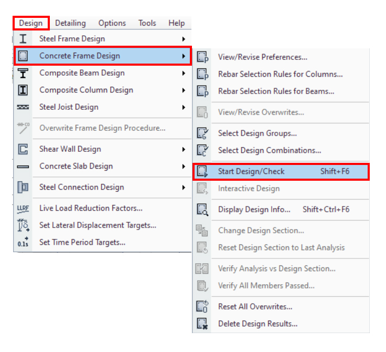Select the Steel Joist Design label
386x352 pixels.
click(69, 107)
